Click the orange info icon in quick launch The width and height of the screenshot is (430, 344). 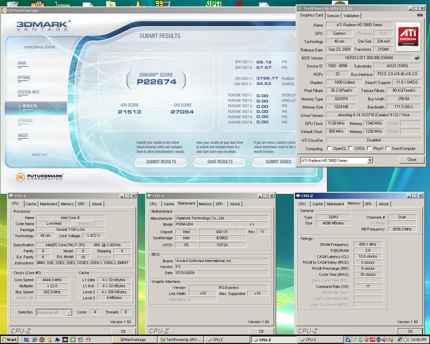(x=42, y=340)
